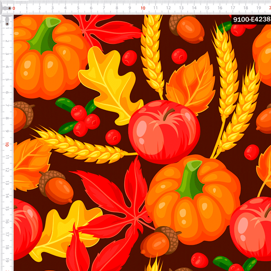Screen dimensions: 271x271
Task: Click the red 10 on the vertical ruler
Action: [x=7, y=145]
